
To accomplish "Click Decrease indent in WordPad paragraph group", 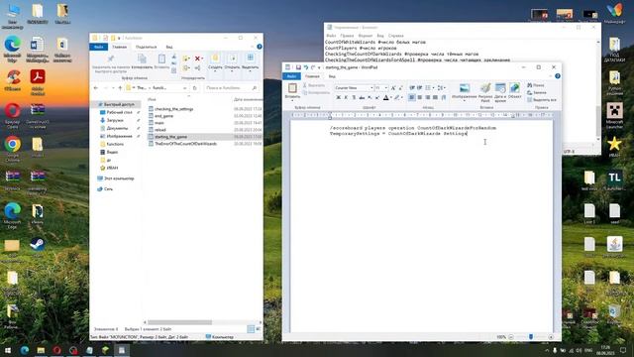I will pyautogui.click(x=412, y=88).
